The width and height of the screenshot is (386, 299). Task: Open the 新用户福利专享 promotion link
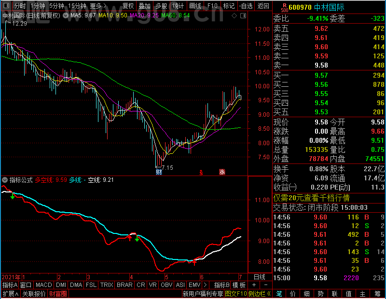tap(203, 294)
